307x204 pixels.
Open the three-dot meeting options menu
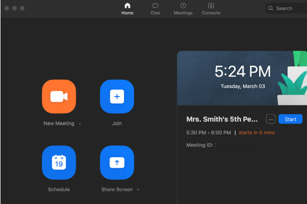[x=271, y=119]
